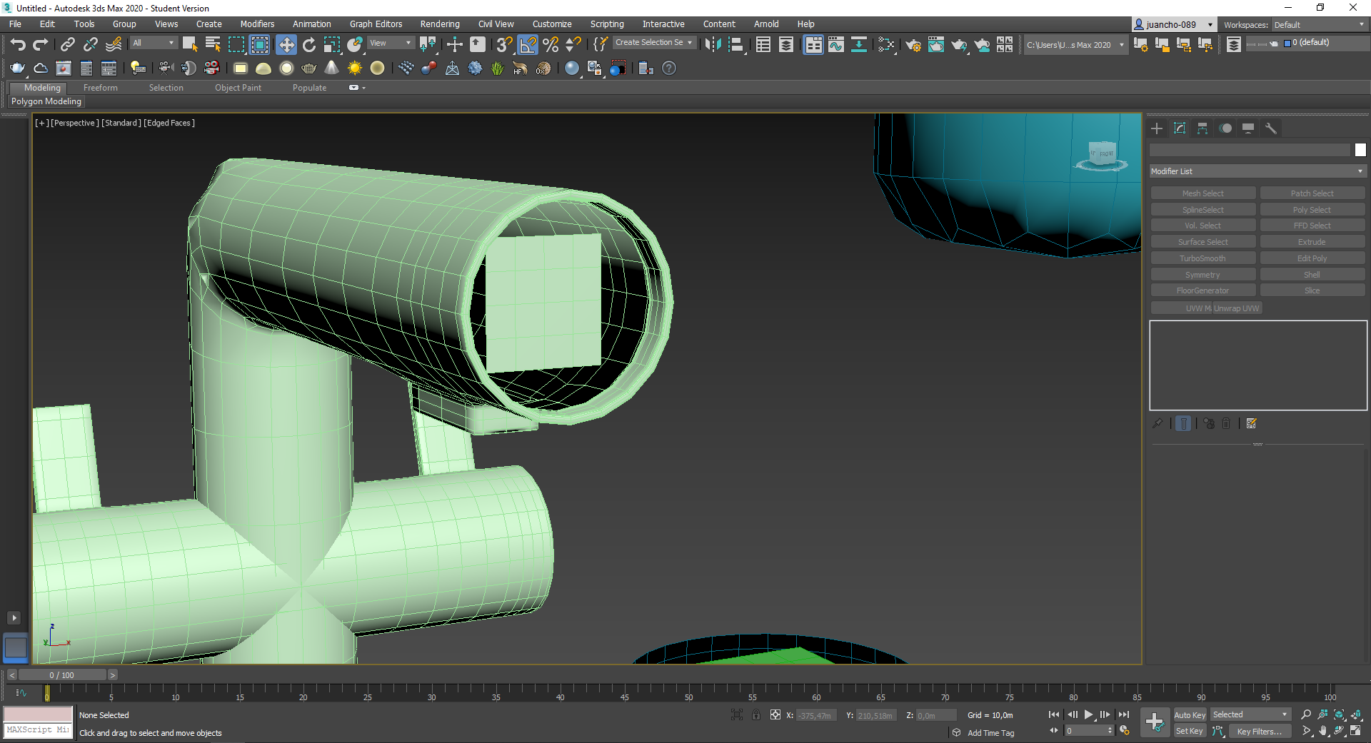Toggle Spinner Snap in main toolbar
1371x743 pixels.
(x=573, y=45)
